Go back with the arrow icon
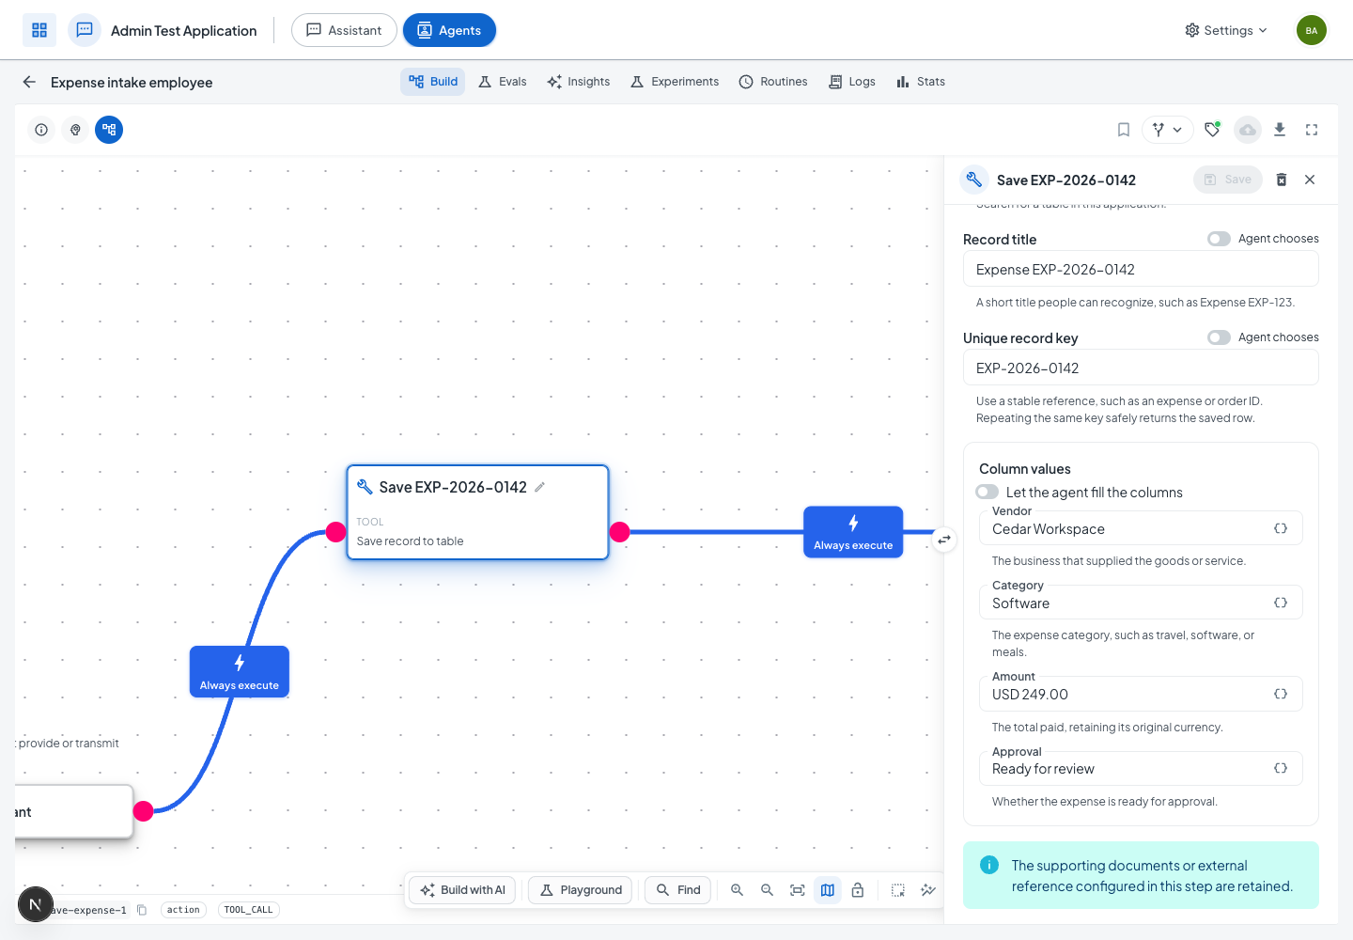 point(29,82)
